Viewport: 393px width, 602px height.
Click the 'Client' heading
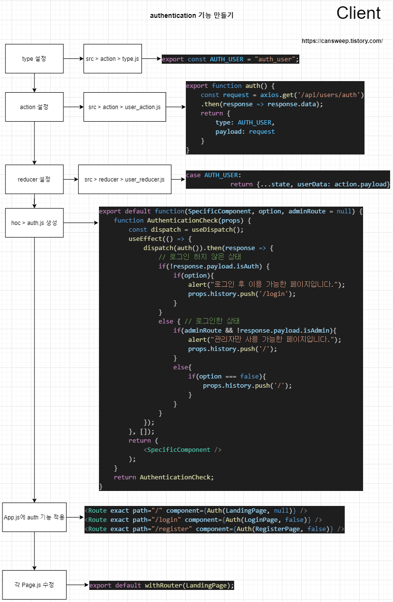[359, 13]
